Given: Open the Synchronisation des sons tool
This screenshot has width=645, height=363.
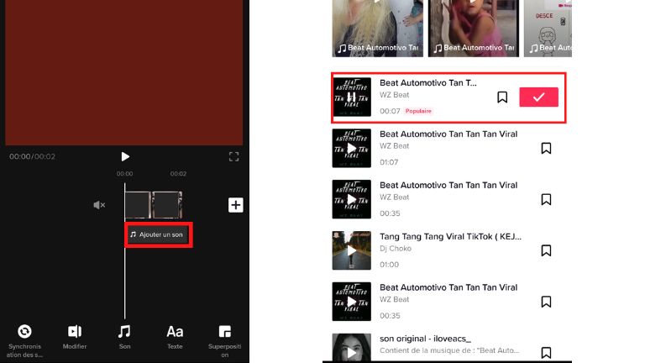Looking at the screenshot, I should click(x=24, y=341).
